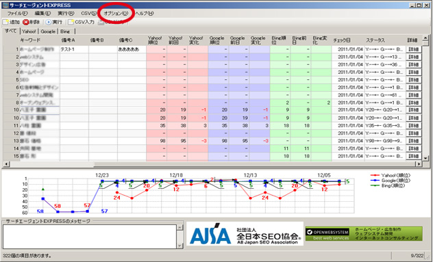Click the Yahoo!(順位) legend entry
The height and width of the screenshot is (262, 433).
coord(391,175)
